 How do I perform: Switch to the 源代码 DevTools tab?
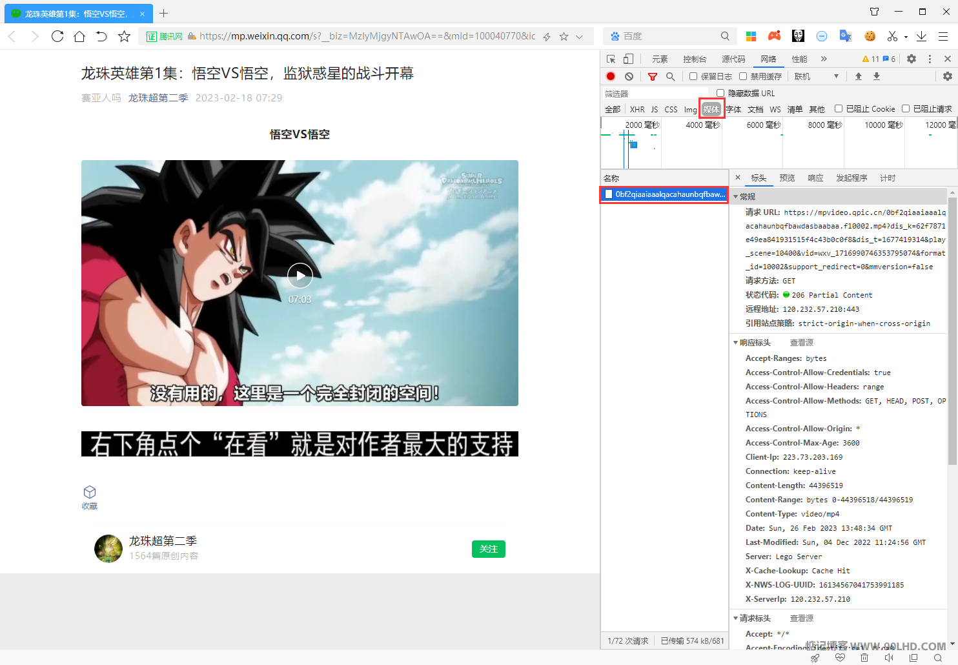coord(733,59)
